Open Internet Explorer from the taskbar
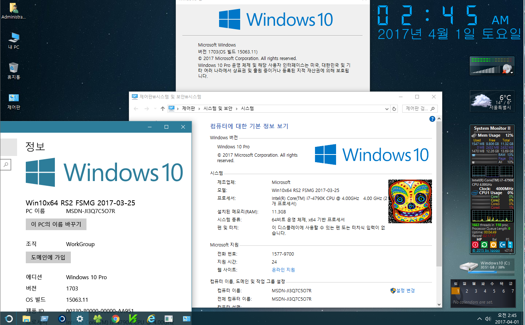 click(151, 319)
